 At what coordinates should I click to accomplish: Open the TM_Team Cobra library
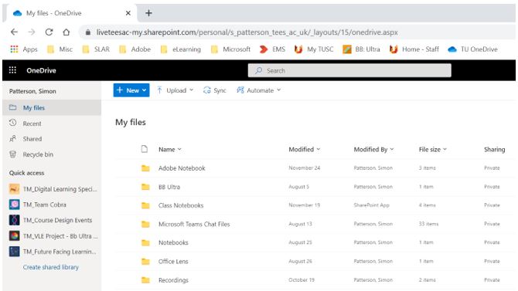pyautogui.click(x=38, y=205)
